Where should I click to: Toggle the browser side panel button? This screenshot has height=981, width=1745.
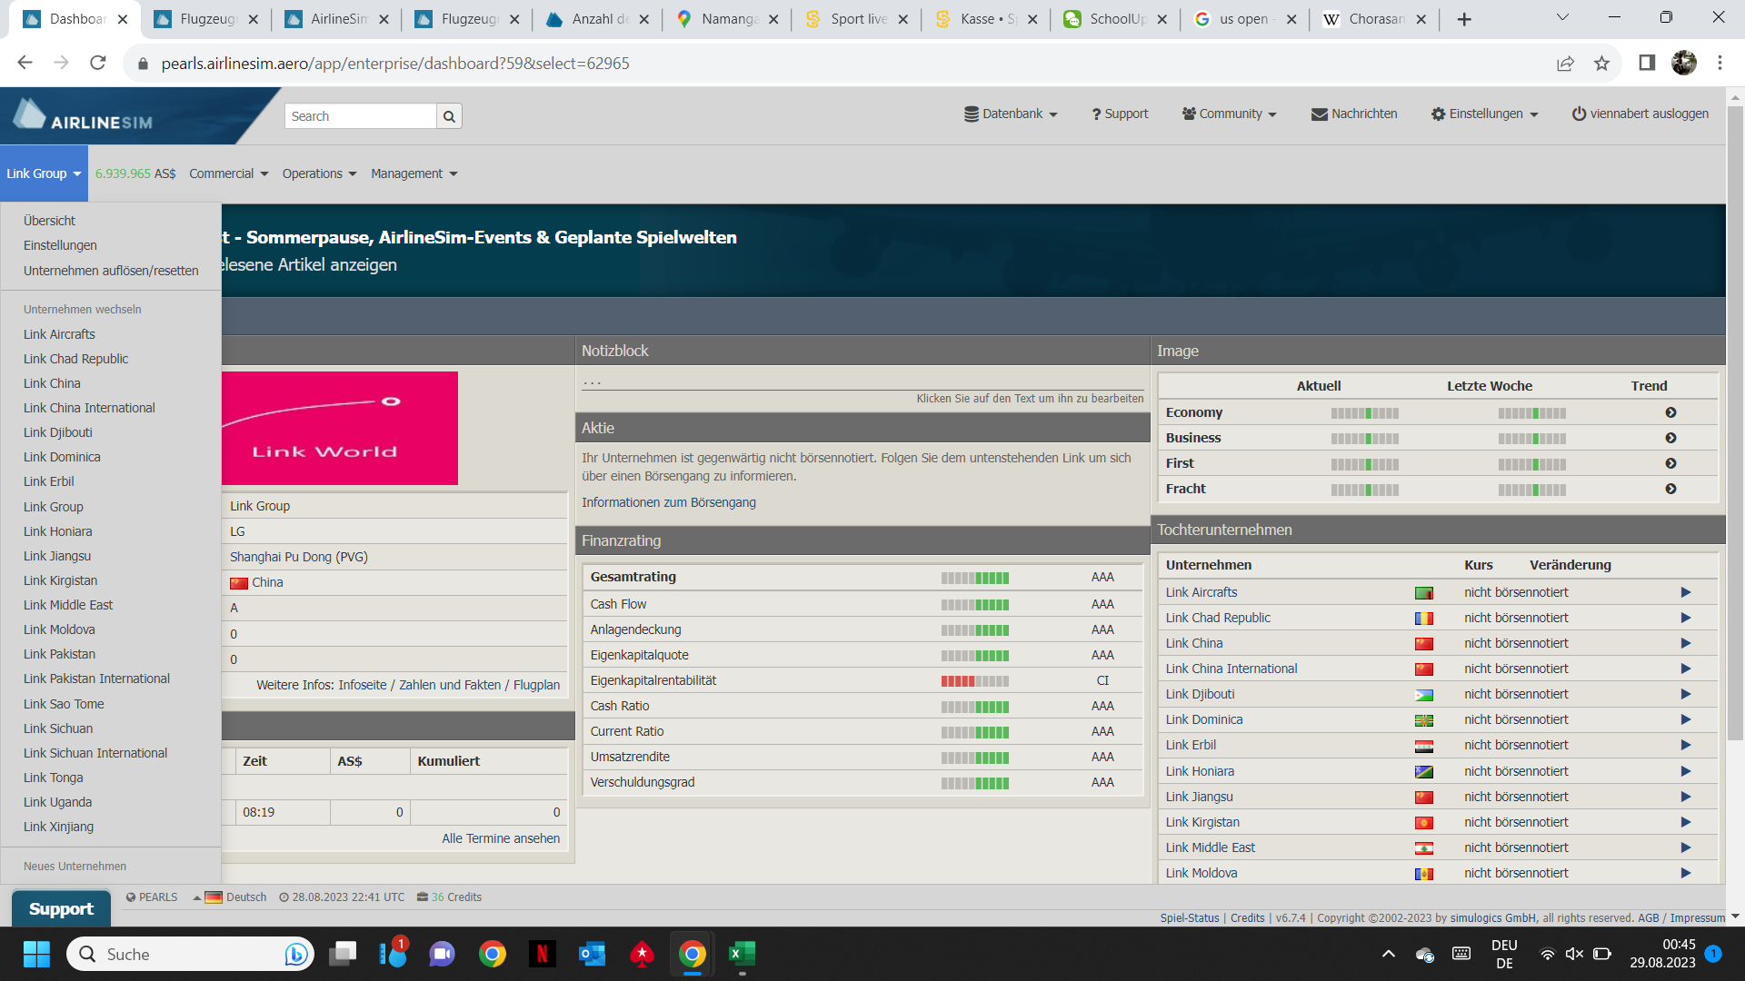[1647, 63]
